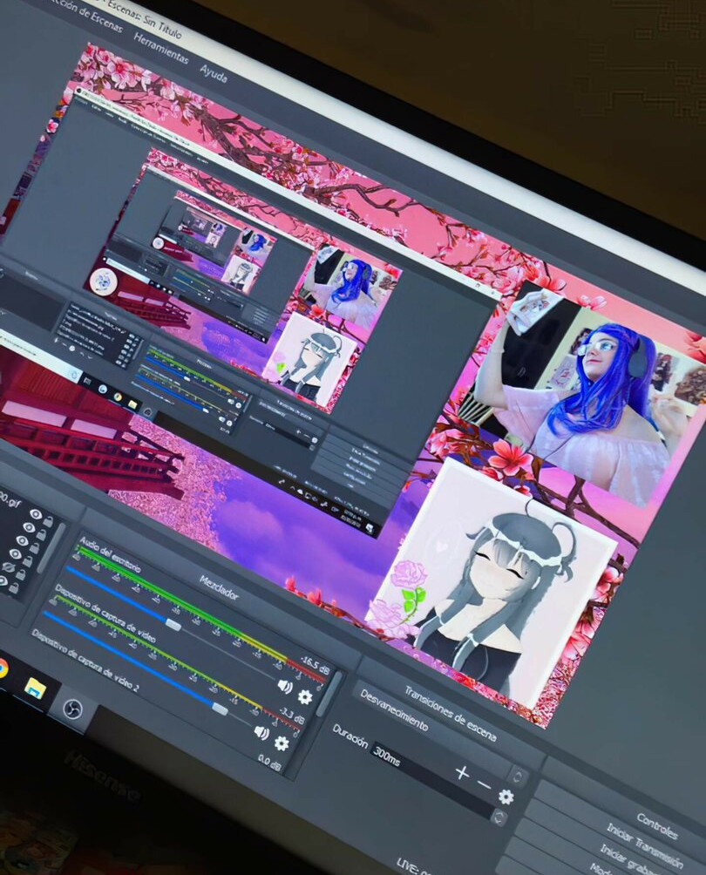
Task: Click the Duración spinner arrows
Action: 499,817
